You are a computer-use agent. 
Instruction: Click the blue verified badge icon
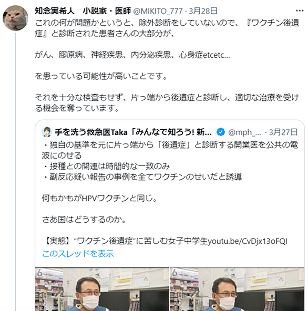[220, 132]
